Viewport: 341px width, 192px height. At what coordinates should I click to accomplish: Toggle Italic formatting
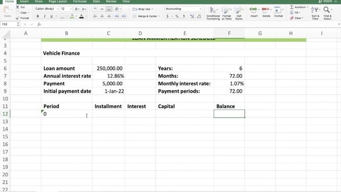[x=45, y=17]
